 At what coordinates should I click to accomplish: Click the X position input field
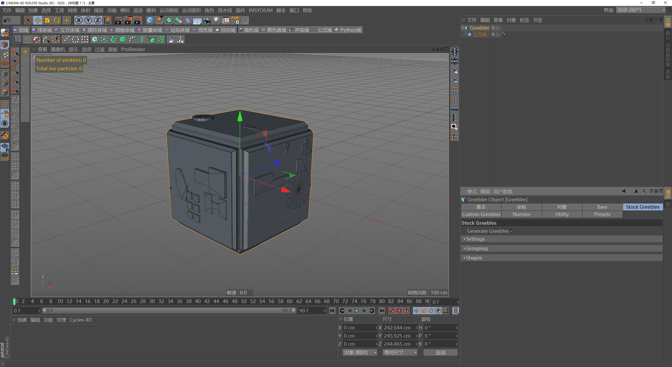tap(359, 328)
